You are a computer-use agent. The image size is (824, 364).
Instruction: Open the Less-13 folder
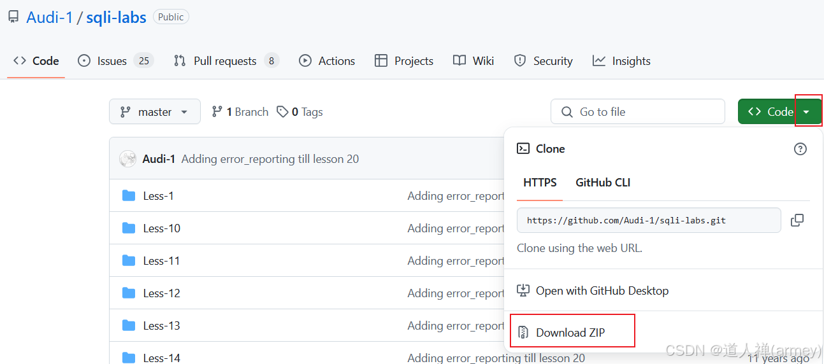pos(162,326)
